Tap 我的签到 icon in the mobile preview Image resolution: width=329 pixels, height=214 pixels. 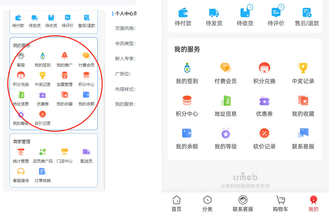click(187, 68)
